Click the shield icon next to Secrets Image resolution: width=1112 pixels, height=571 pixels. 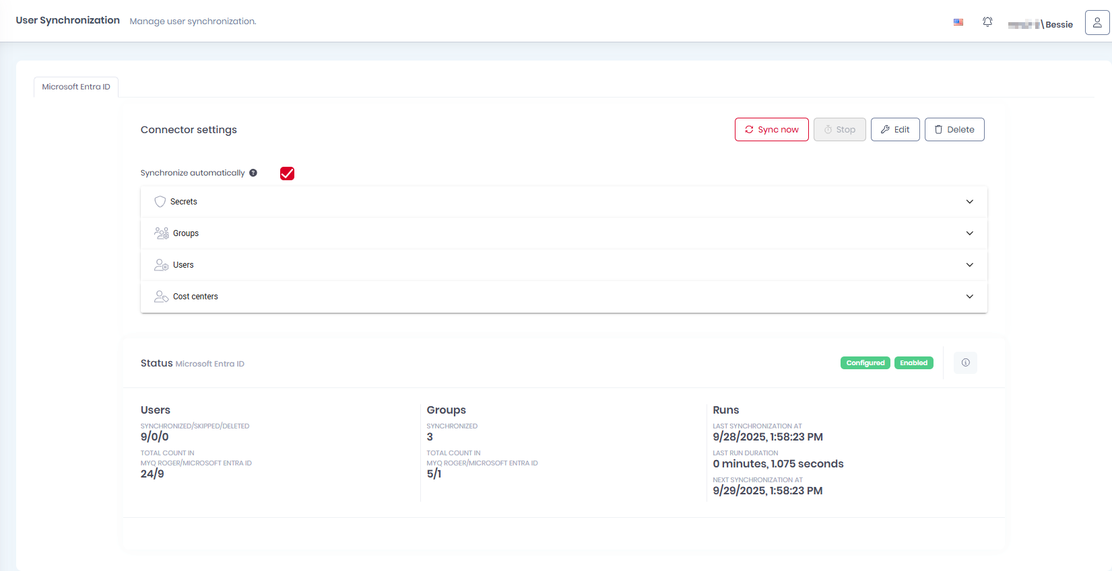(160, 202)
